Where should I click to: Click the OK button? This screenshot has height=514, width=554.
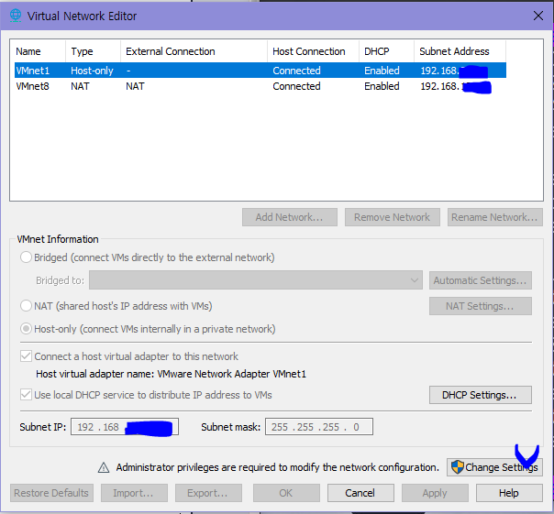286,493
